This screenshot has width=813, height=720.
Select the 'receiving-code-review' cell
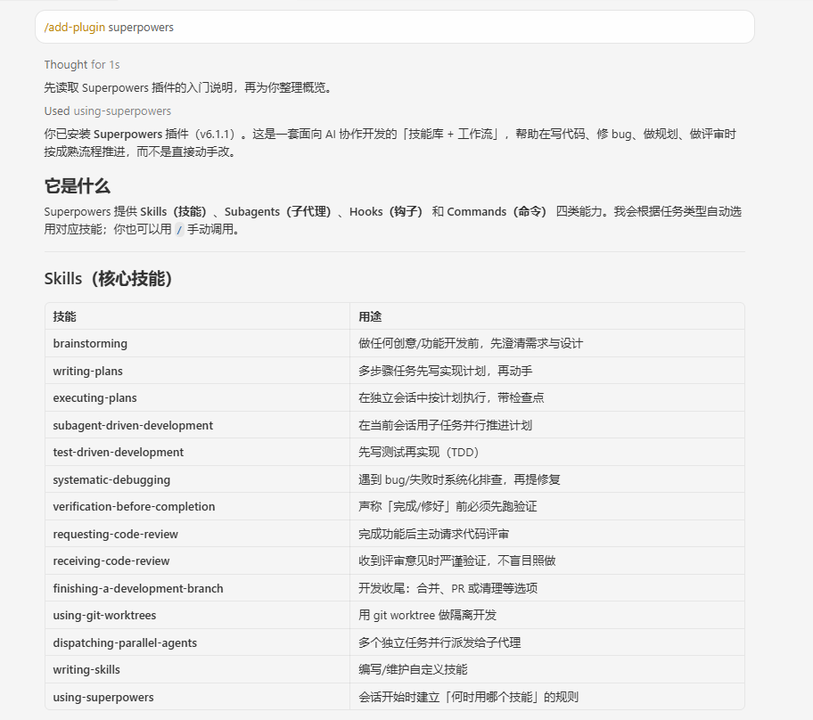pyautogui.click(x=198, y=560)
